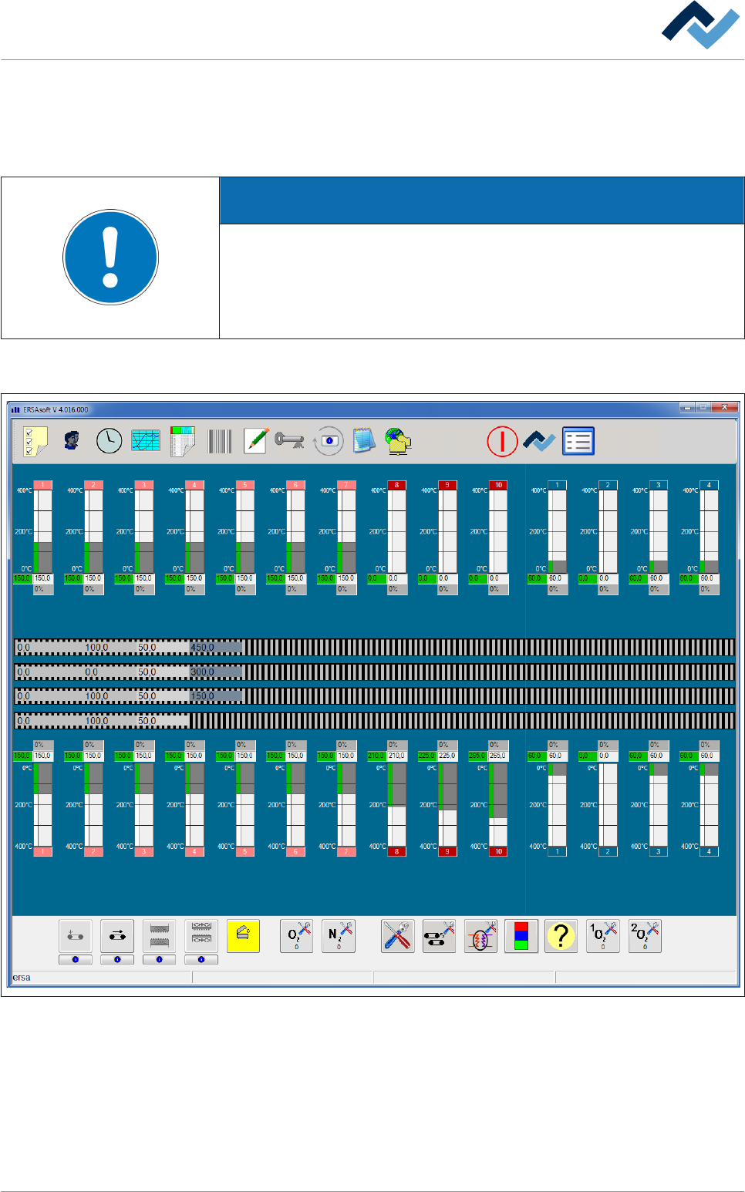
Task: Toggle indicator below double conveyor heater button
Action: click(x=201, y=960)
